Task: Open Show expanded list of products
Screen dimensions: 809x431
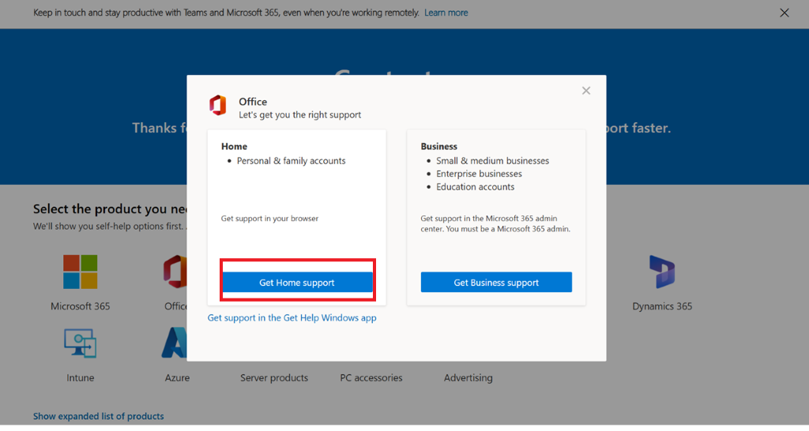Action: 99,416
